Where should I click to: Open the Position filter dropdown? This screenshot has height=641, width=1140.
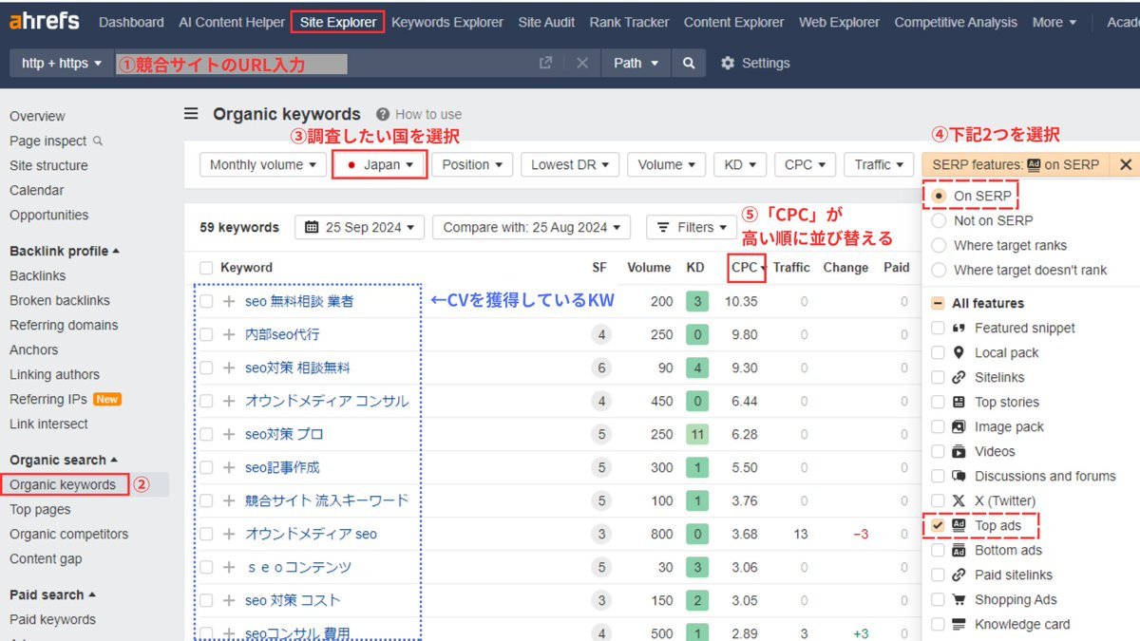point(472,164)
